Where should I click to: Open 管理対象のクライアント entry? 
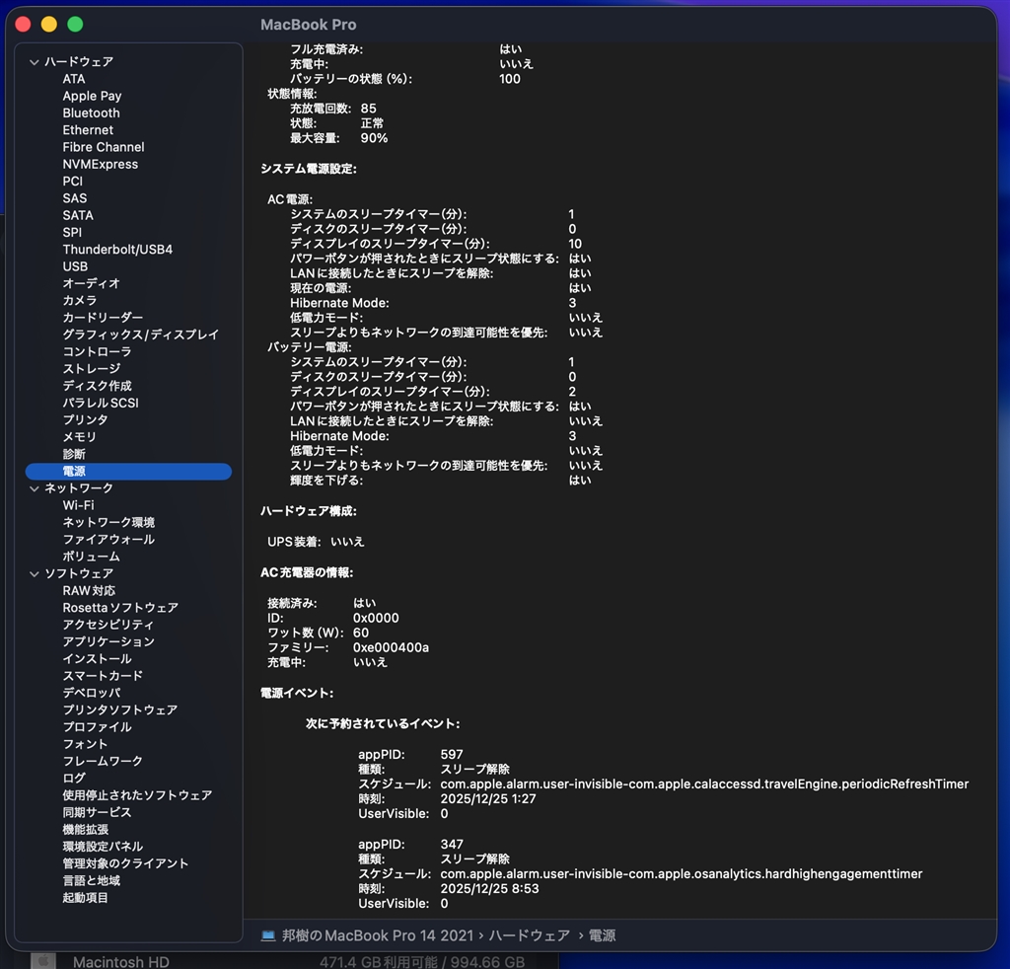125,864
